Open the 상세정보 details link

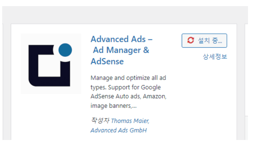tap(215, 57)
